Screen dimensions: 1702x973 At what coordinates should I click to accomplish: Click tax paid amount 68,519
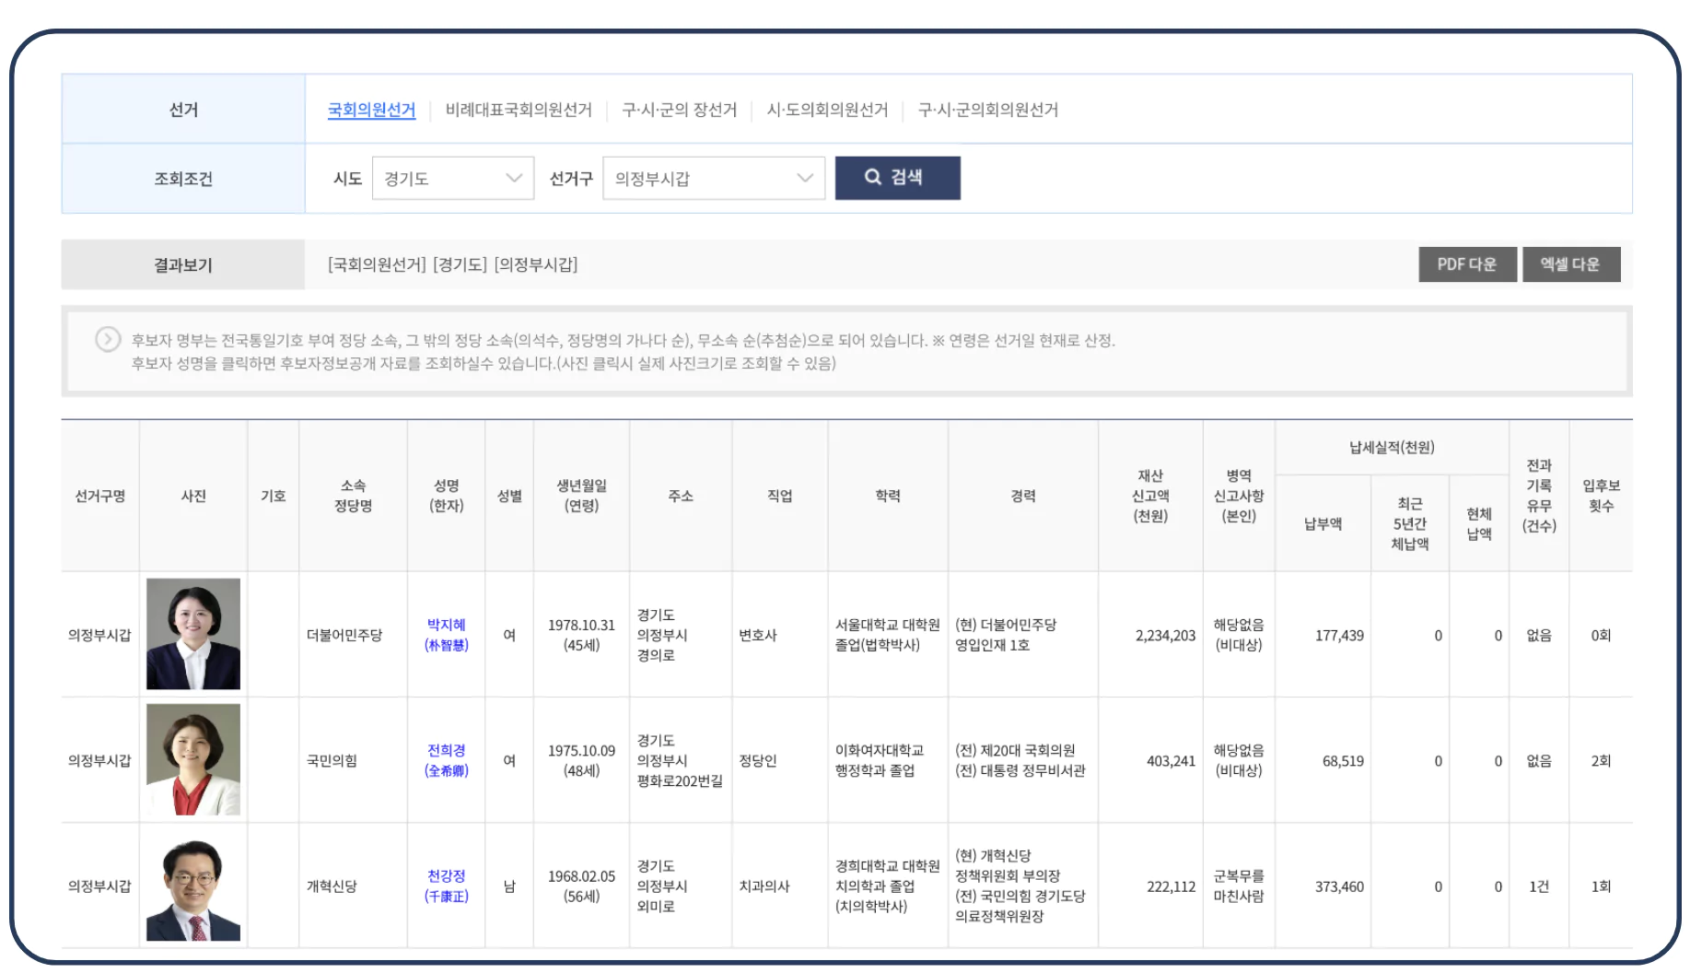1343,760
